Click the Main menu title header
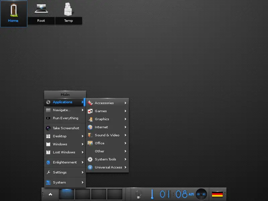 pyautogui.click(x=65, y=94)
